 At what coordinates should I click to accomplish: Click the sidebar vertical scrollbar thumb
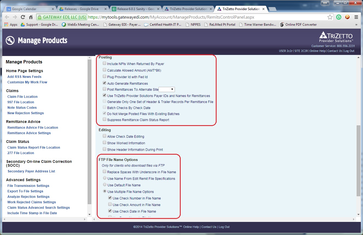[89, 132]
